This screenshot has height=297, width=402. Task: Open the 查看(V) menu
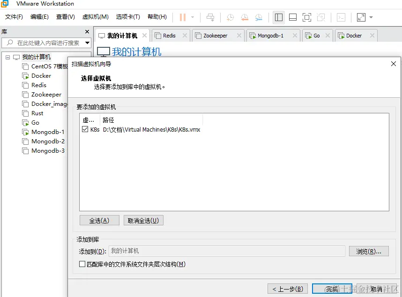pyautogui.click(x=66, y=17)
